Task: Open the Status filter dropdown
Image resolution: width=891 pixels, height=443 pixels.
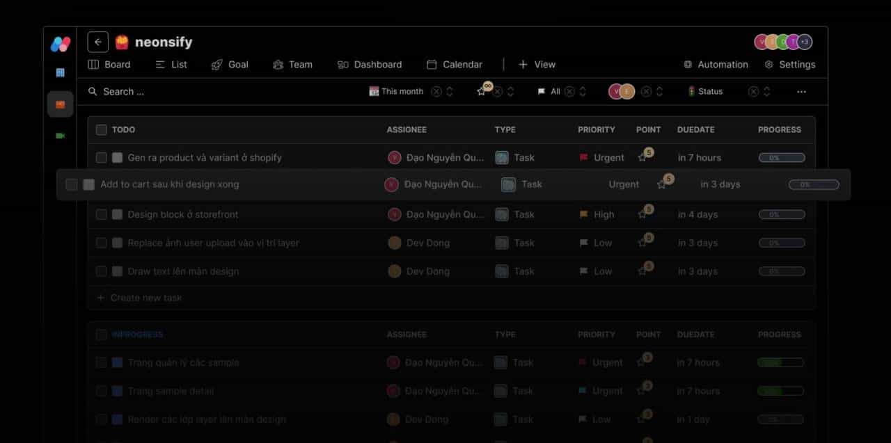Action: 705,91
